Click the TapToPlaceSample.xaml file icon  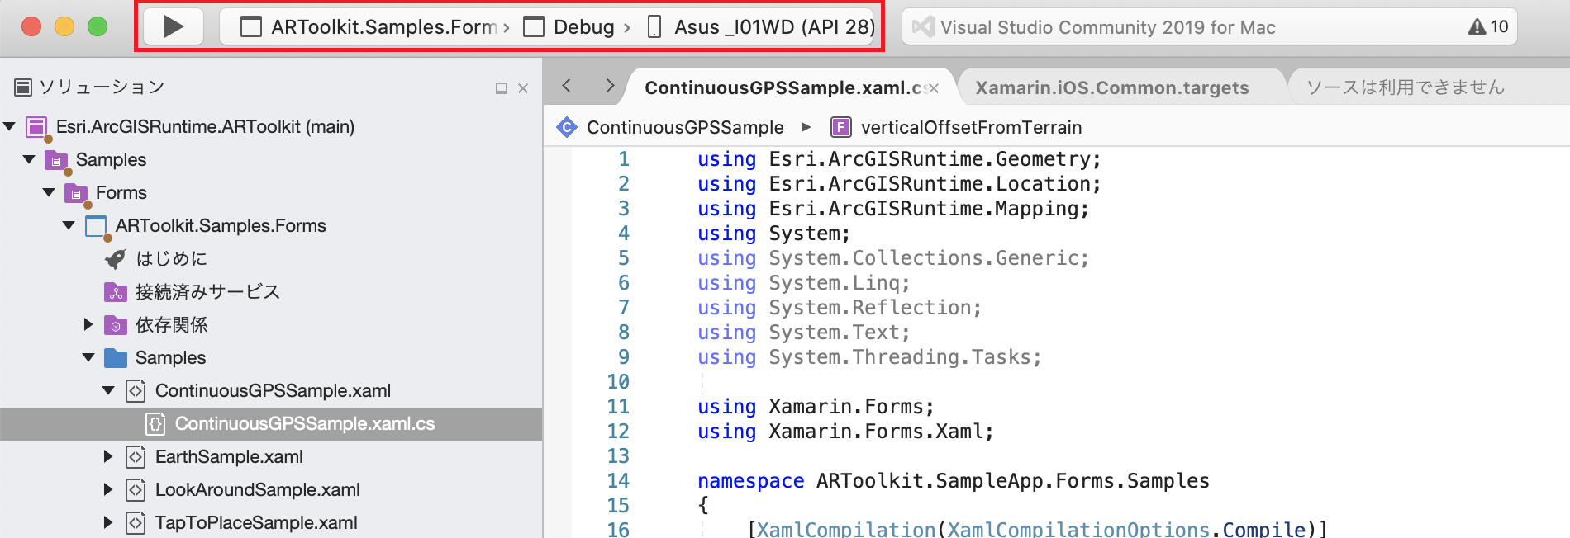[x=136, y=522]
